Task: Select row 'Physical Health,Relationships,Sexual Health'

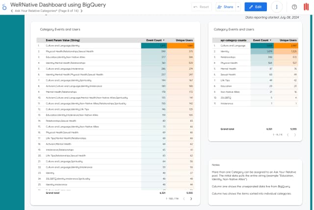Action: [x=115, y=52]
